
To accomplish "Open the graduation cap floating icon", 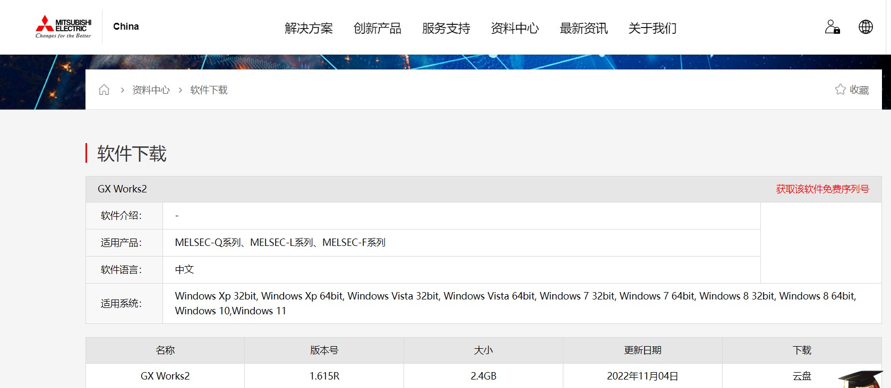I will pos(860,378).
